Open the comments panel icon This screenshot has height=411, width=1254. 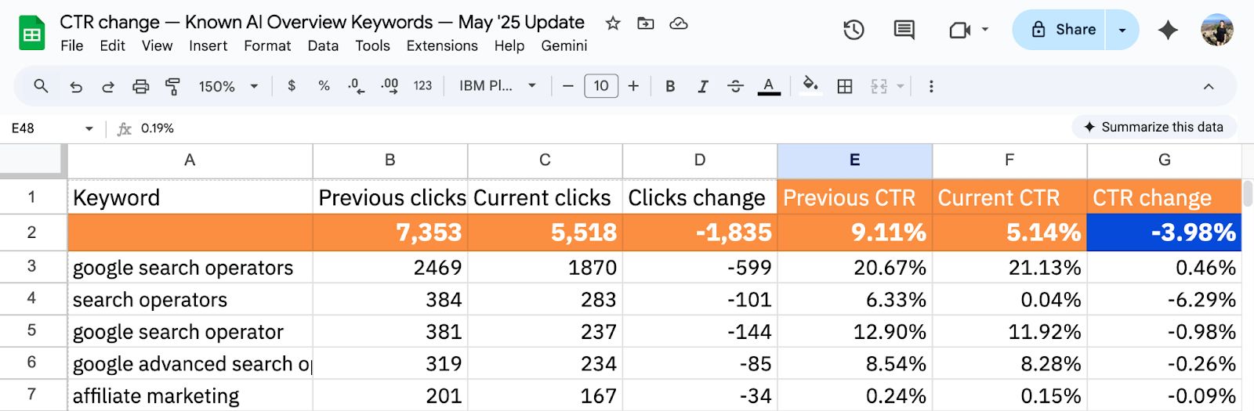click(904, 30)
